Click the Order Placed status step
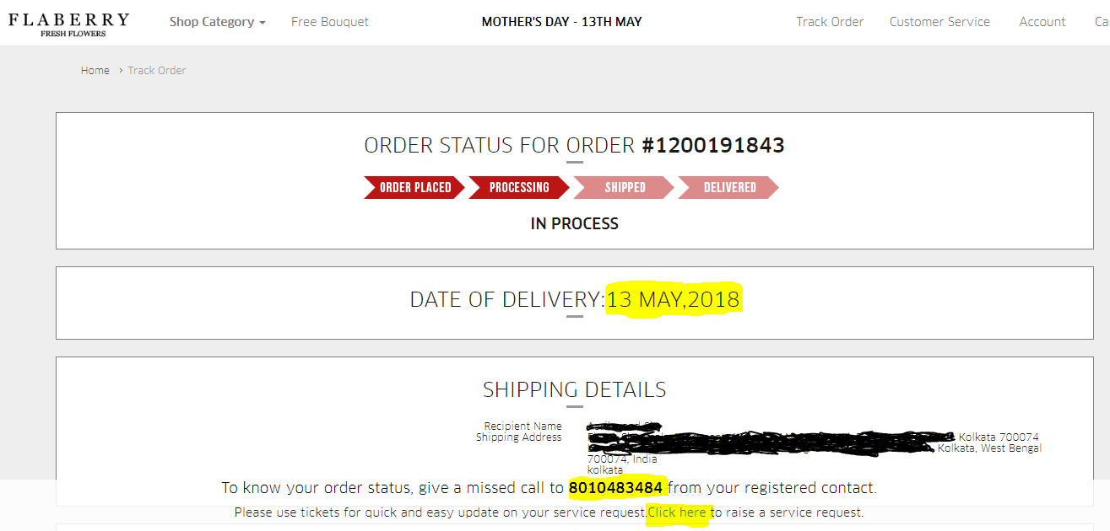Image resolution: width=1110 pixels, height=531 pixels. [414, 187]
